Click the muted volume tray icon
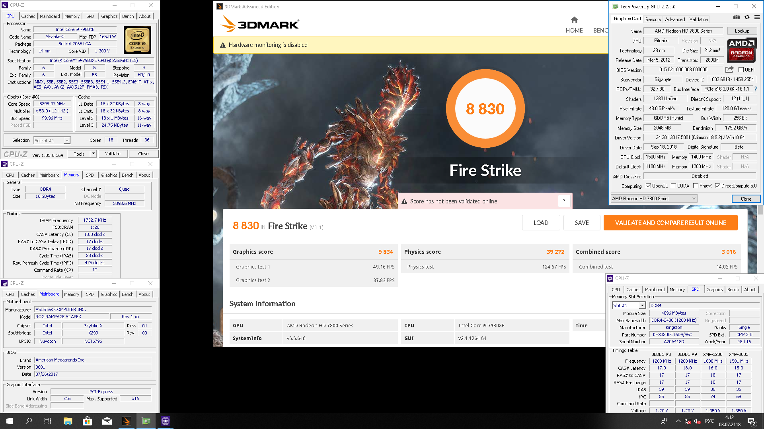 697,421
